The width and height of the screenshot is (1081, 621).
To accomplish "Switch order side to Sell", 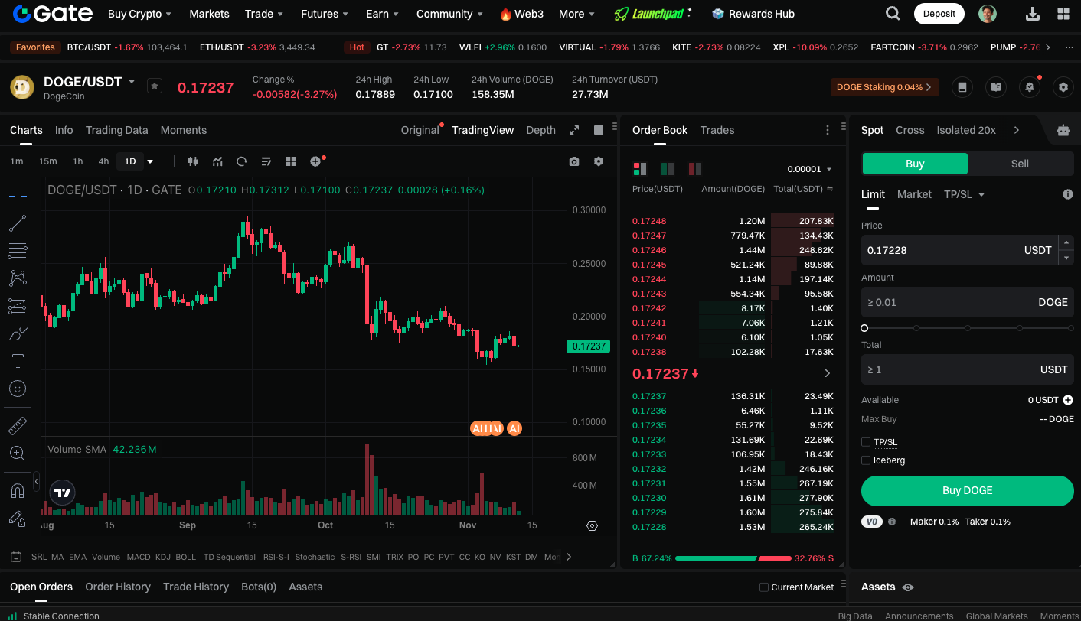I will pos(1020,164).
